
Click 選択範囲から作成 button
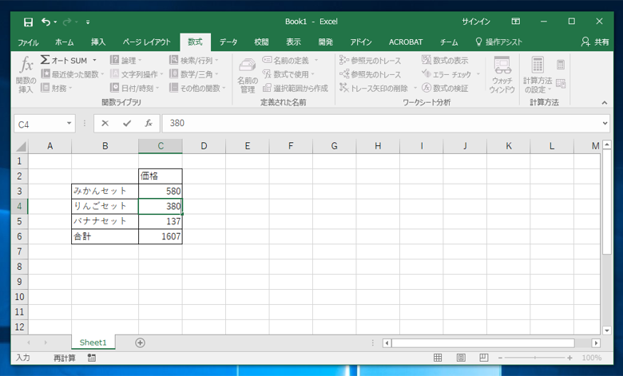point(296,88)
